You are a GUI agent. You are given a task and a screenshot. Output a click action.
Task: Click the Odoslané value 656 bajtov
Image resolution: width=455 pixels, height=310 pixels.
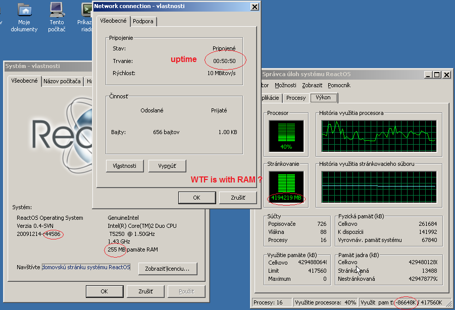pyautogui.click(x=166, y=133)
